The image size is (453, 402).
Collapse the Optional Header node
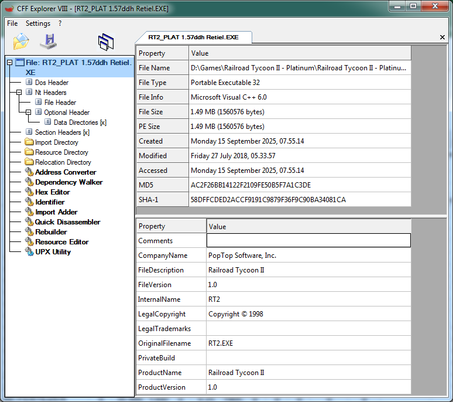[29, 113]
